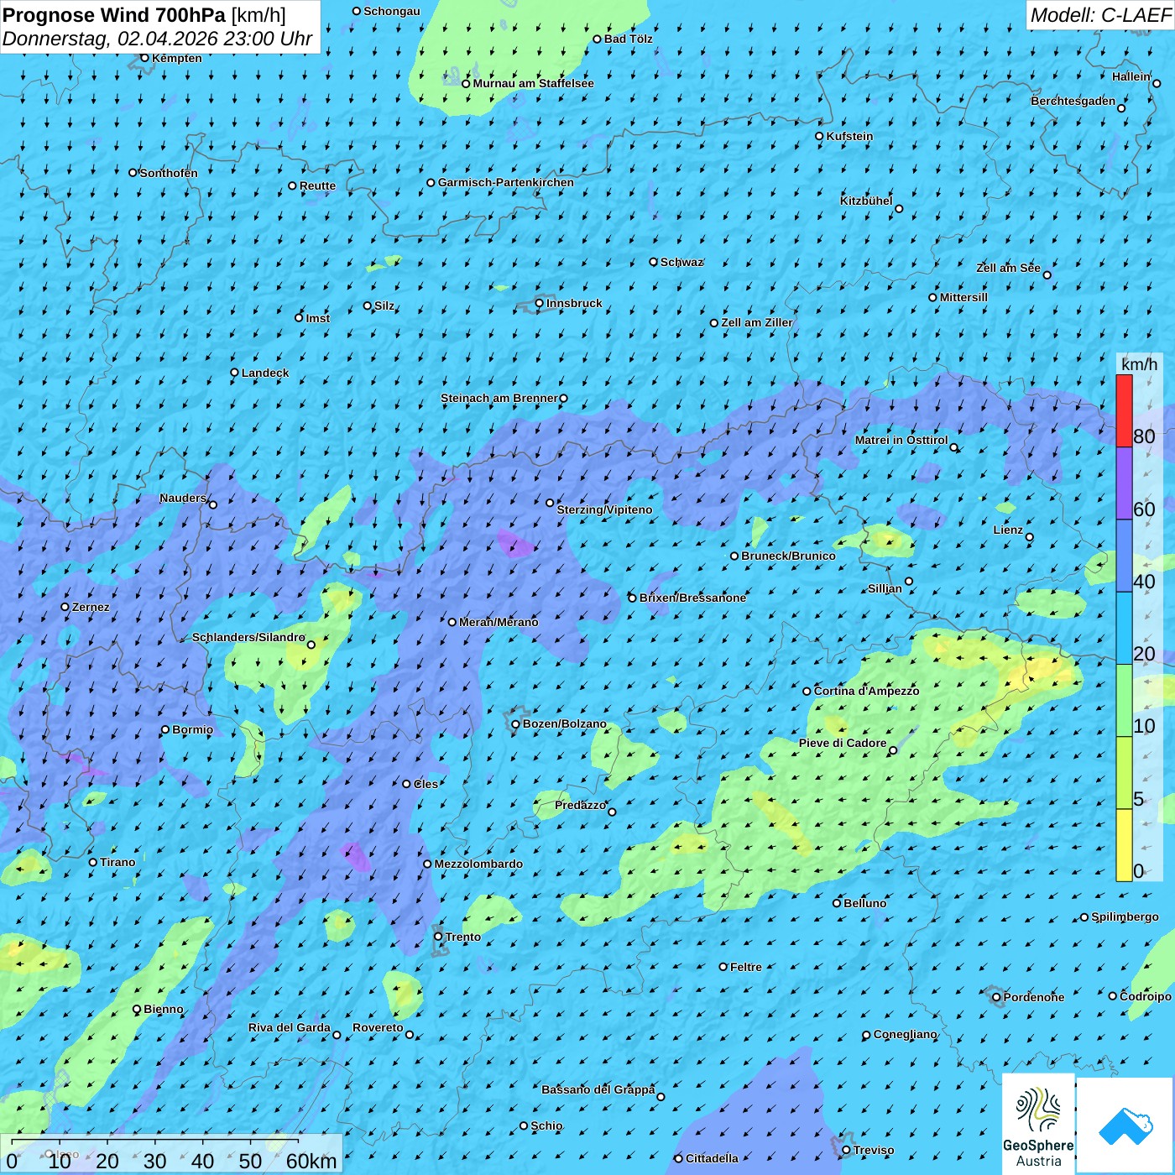Click the 'Zell am Ziller' label
The width and height of the screenshot is (1175, 1175).
click(757, 322)
